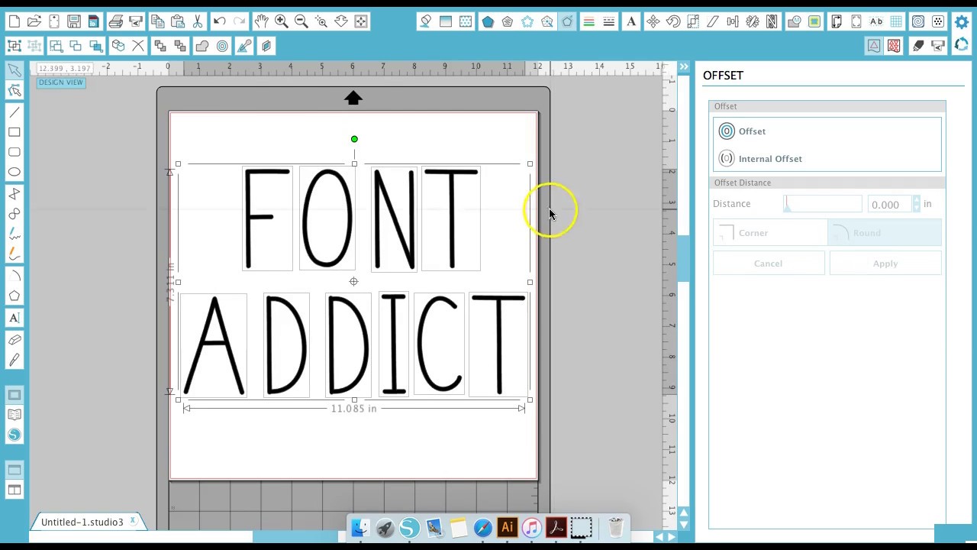This screenshot has width=977, height=550.
Task: Select the Knife tool
Action: click(15, 360)
